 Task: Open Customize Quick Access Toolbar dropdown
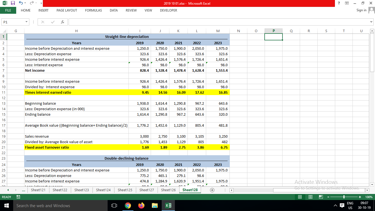(41, 4)
